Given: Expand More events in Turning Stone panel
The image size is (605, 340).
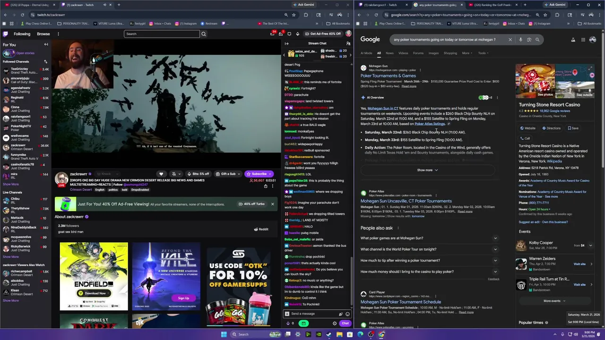Looking at the screenshot, I should pyautogui.click(x=554, y=301).
